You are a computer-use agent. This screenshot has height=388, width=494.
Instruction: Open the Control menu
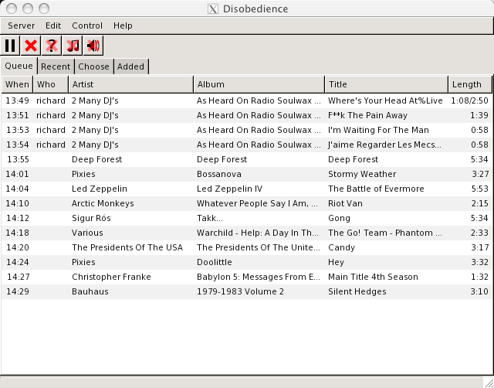coord(87,26)
